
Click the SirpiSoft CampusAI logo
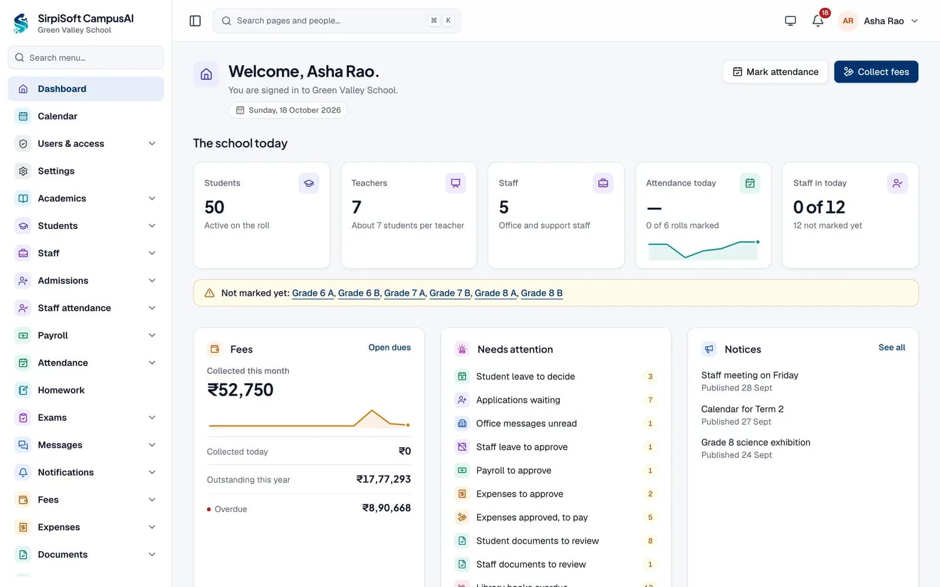tap(21, 23)
